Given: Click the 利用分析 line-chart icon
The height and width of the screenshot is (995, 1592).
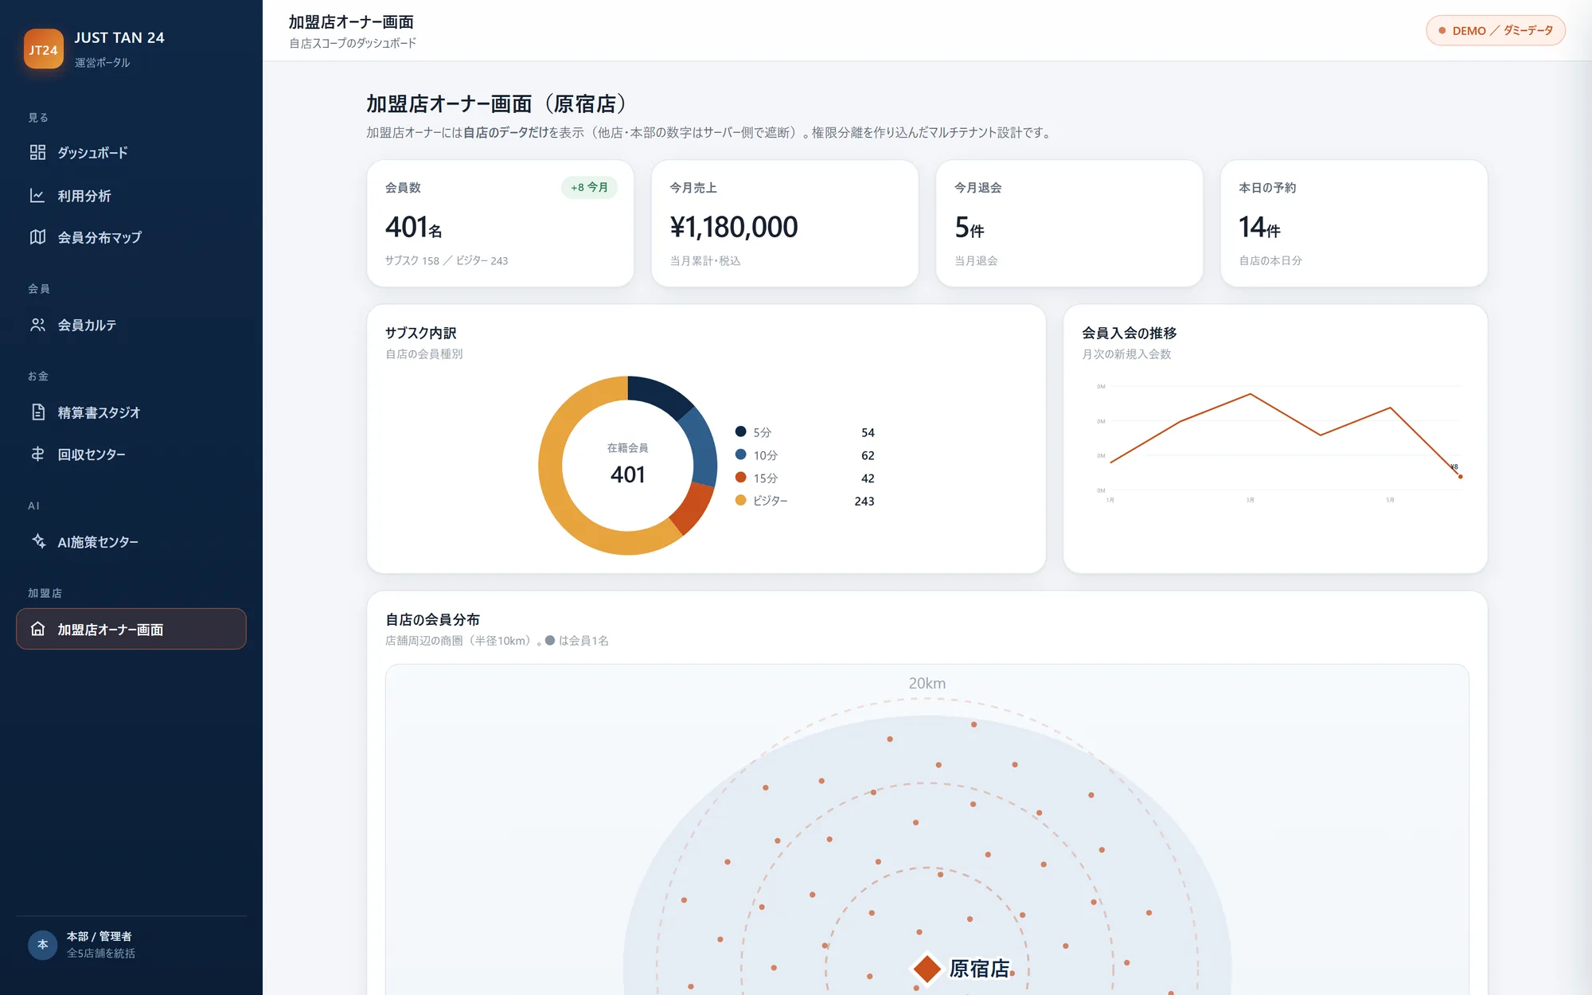Looking at the screenshot, I should coord(37,195).
